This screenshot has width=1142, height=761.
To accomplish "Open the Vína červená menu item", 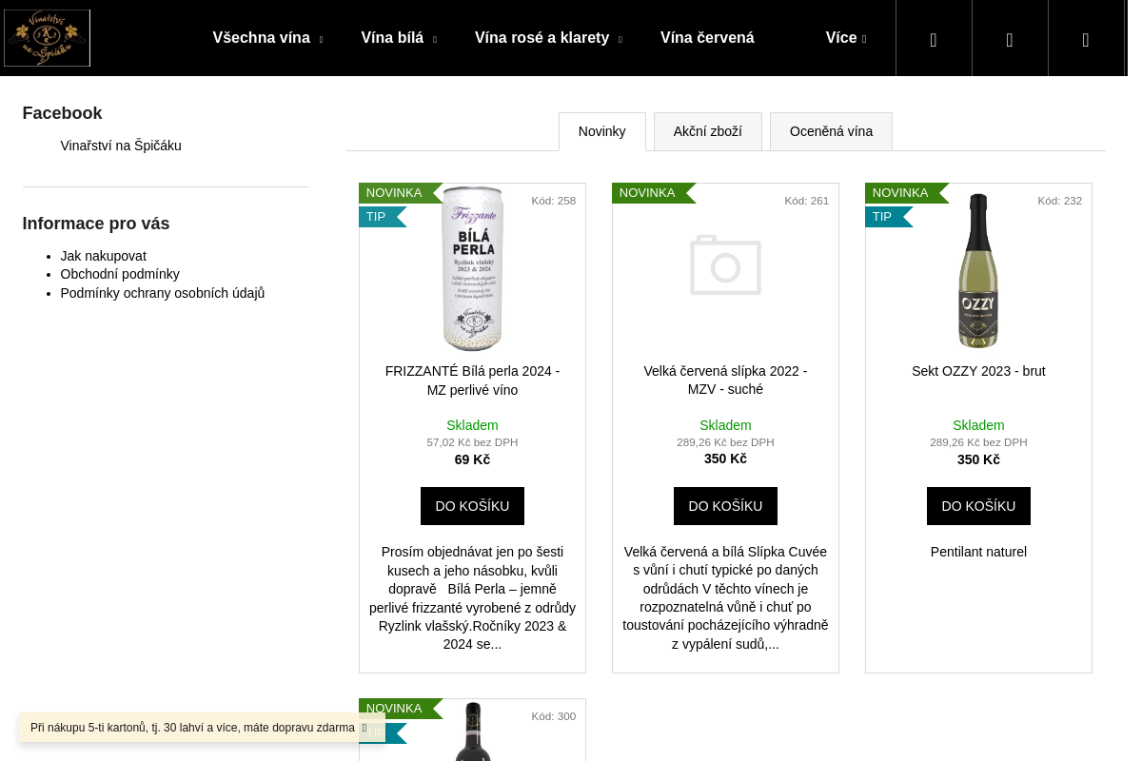I will pos(707,38).
